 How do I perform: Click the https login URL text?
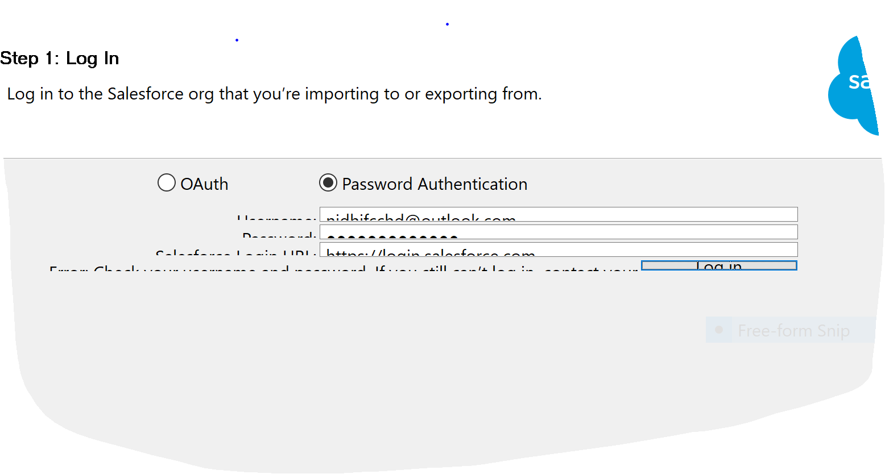click(x=431, y=253)
